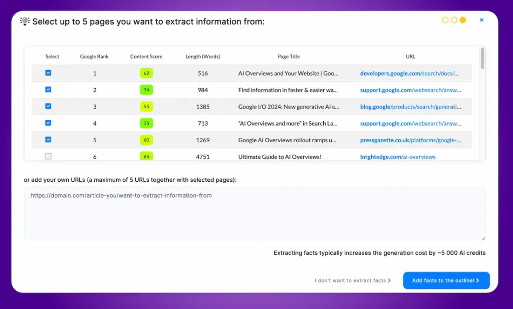Click the first hollow step indicator circle
Viewport: 513px width, 309px height.
point(445,20)
